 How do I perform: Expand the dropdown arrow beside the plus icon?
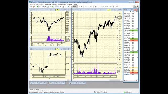tap(81, 7)
